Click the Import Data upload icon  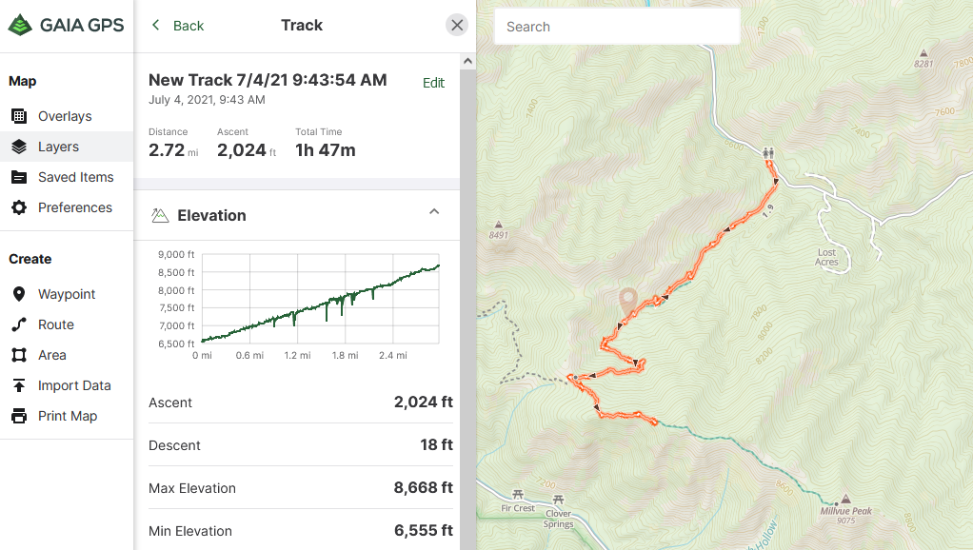coord(19,385)
